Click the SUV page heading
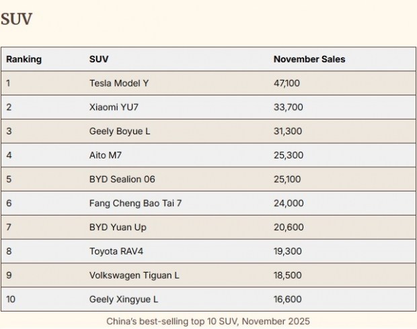417x329 pixels. pos(16,19)
